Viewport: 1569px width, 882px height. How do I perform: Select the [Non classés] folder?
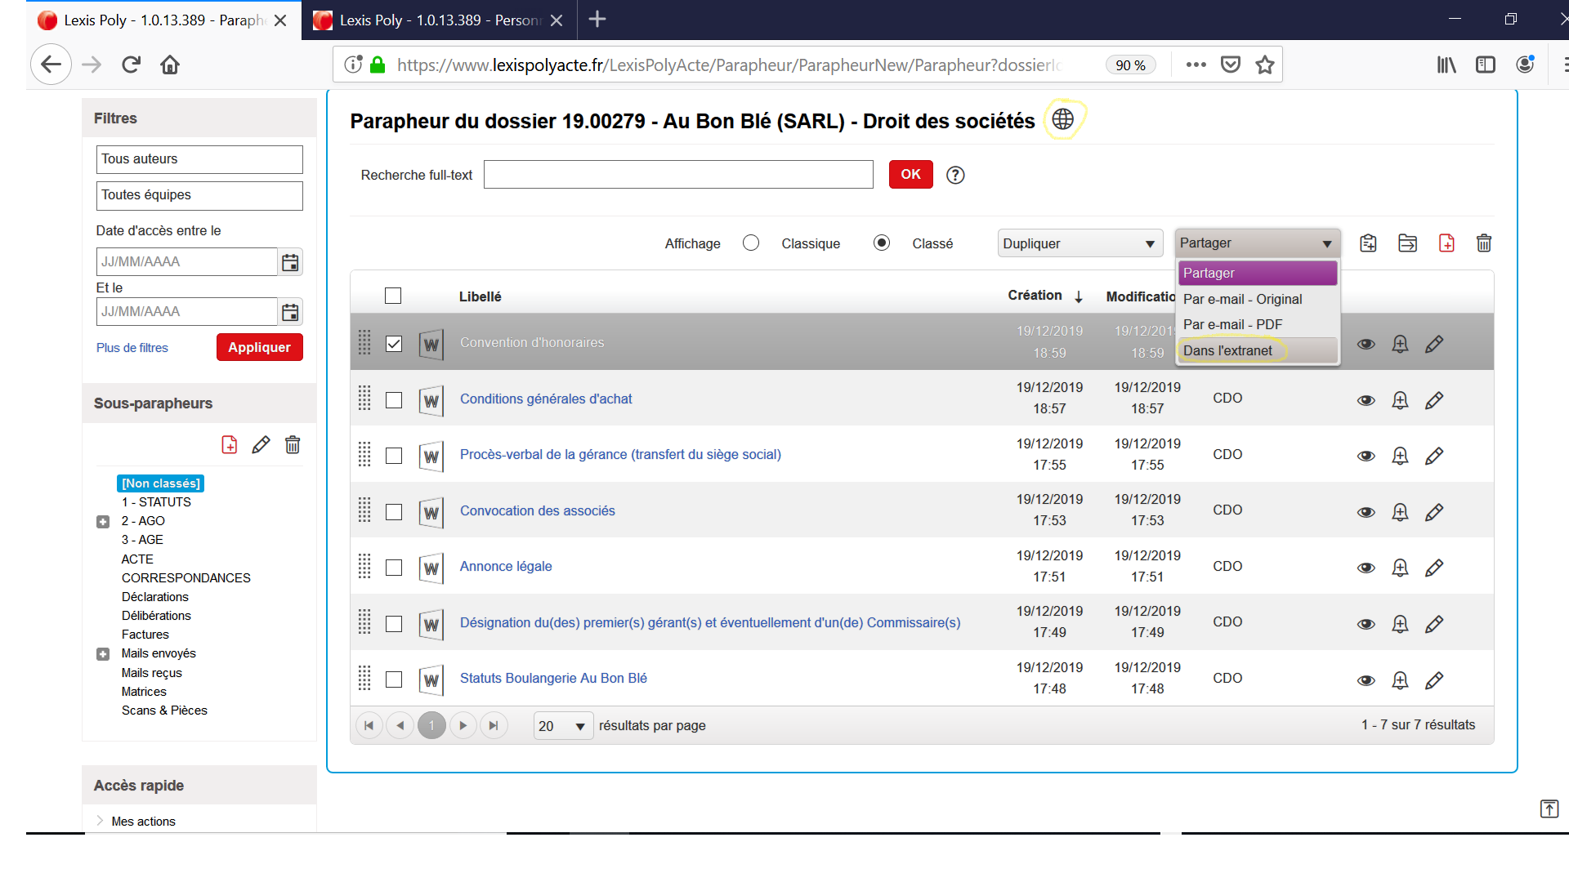pyautogui.click(x=161, y=483)
